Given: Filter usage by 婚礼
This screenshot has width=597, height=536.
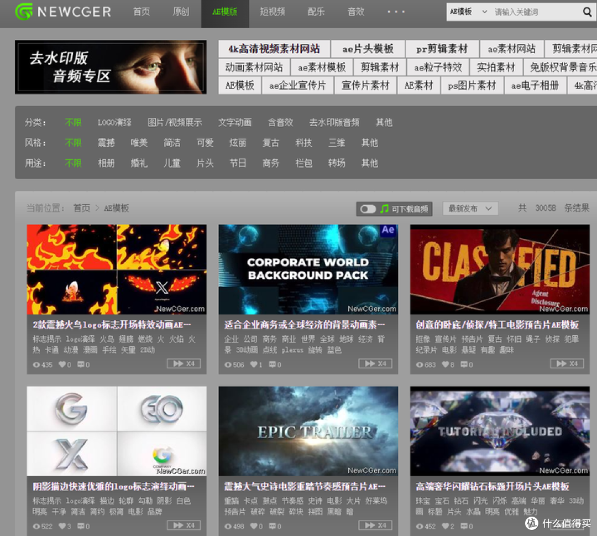Looking at the screenshot, I should [x=139, y=163].
